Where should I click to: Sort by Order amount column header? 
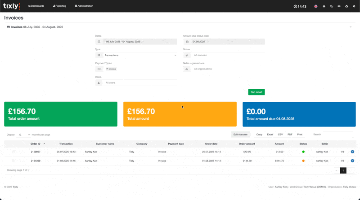pos(247,144)
